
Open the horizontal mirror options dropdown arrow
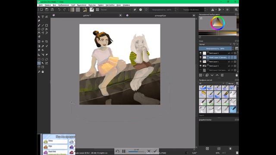[216, 9]
